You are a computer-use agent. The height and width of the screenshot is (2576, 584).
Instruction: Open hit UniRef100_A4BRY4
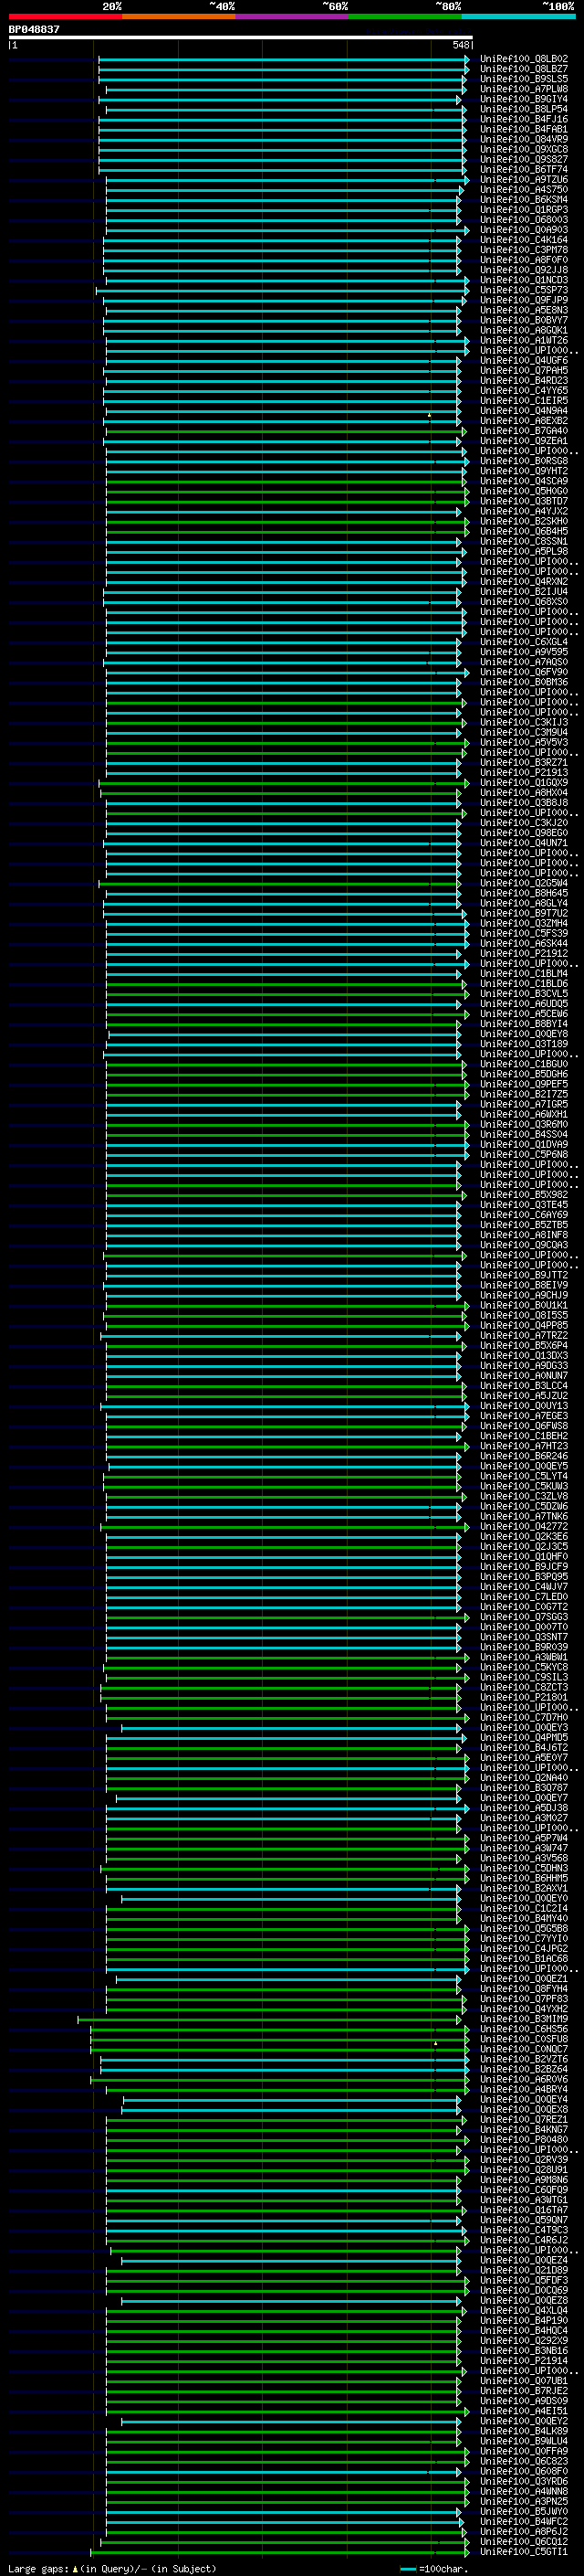(524, 2090)
